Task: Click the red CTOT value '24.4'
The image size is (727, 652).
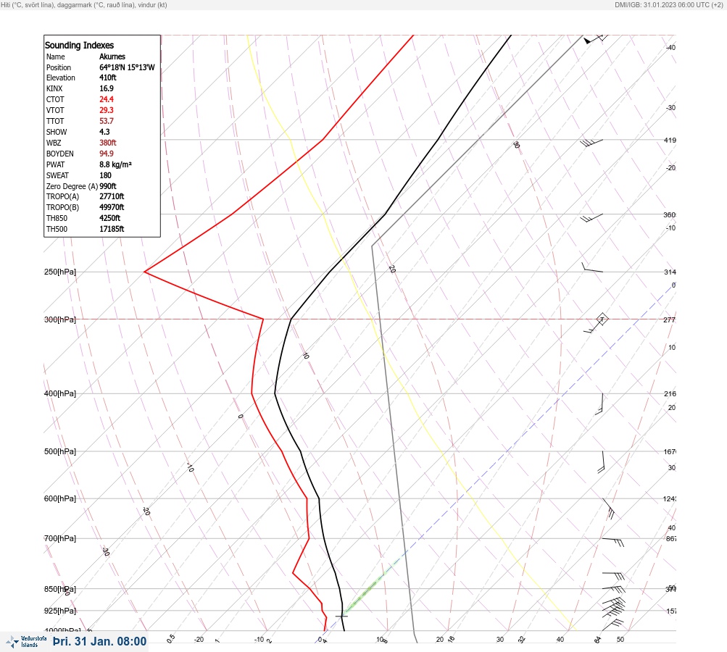Action: pos(106,99)
